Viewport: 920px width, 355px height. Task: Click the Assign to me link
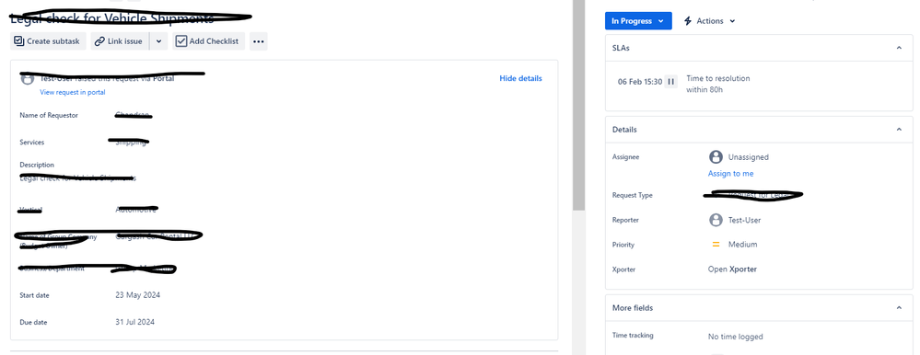point(730,174)
